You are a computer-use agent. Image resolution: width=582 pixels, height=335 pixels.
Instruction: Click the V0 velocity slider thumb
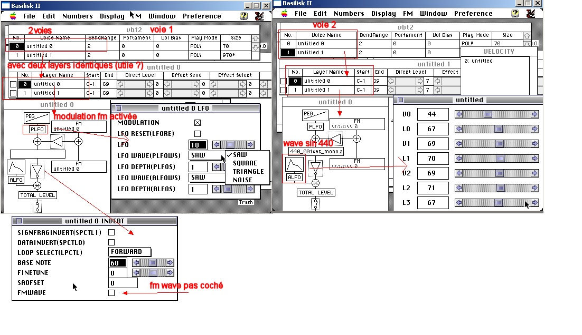coord(487,114)
